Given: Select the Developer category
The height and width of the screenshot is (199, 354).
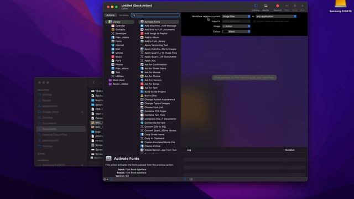Looking at the screenshot, I should pos(118,33).
